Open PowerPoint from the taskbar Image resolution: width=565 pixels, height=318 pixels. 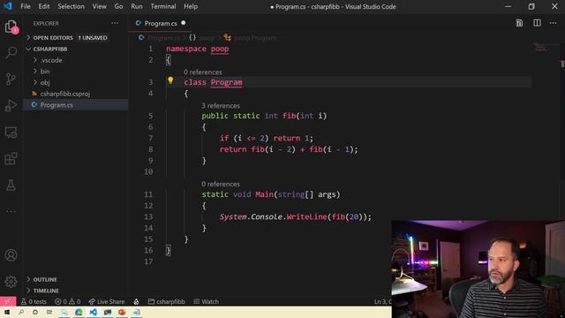(x=122, y=312)
